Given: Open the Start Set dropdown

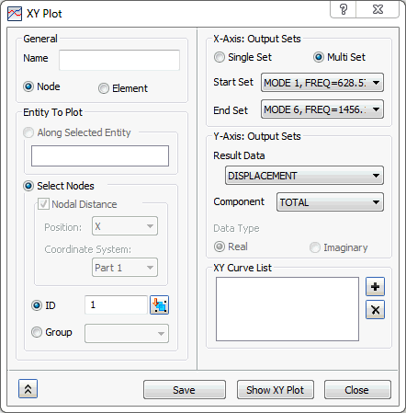Looking at the screenshot, I should (322, 83).
